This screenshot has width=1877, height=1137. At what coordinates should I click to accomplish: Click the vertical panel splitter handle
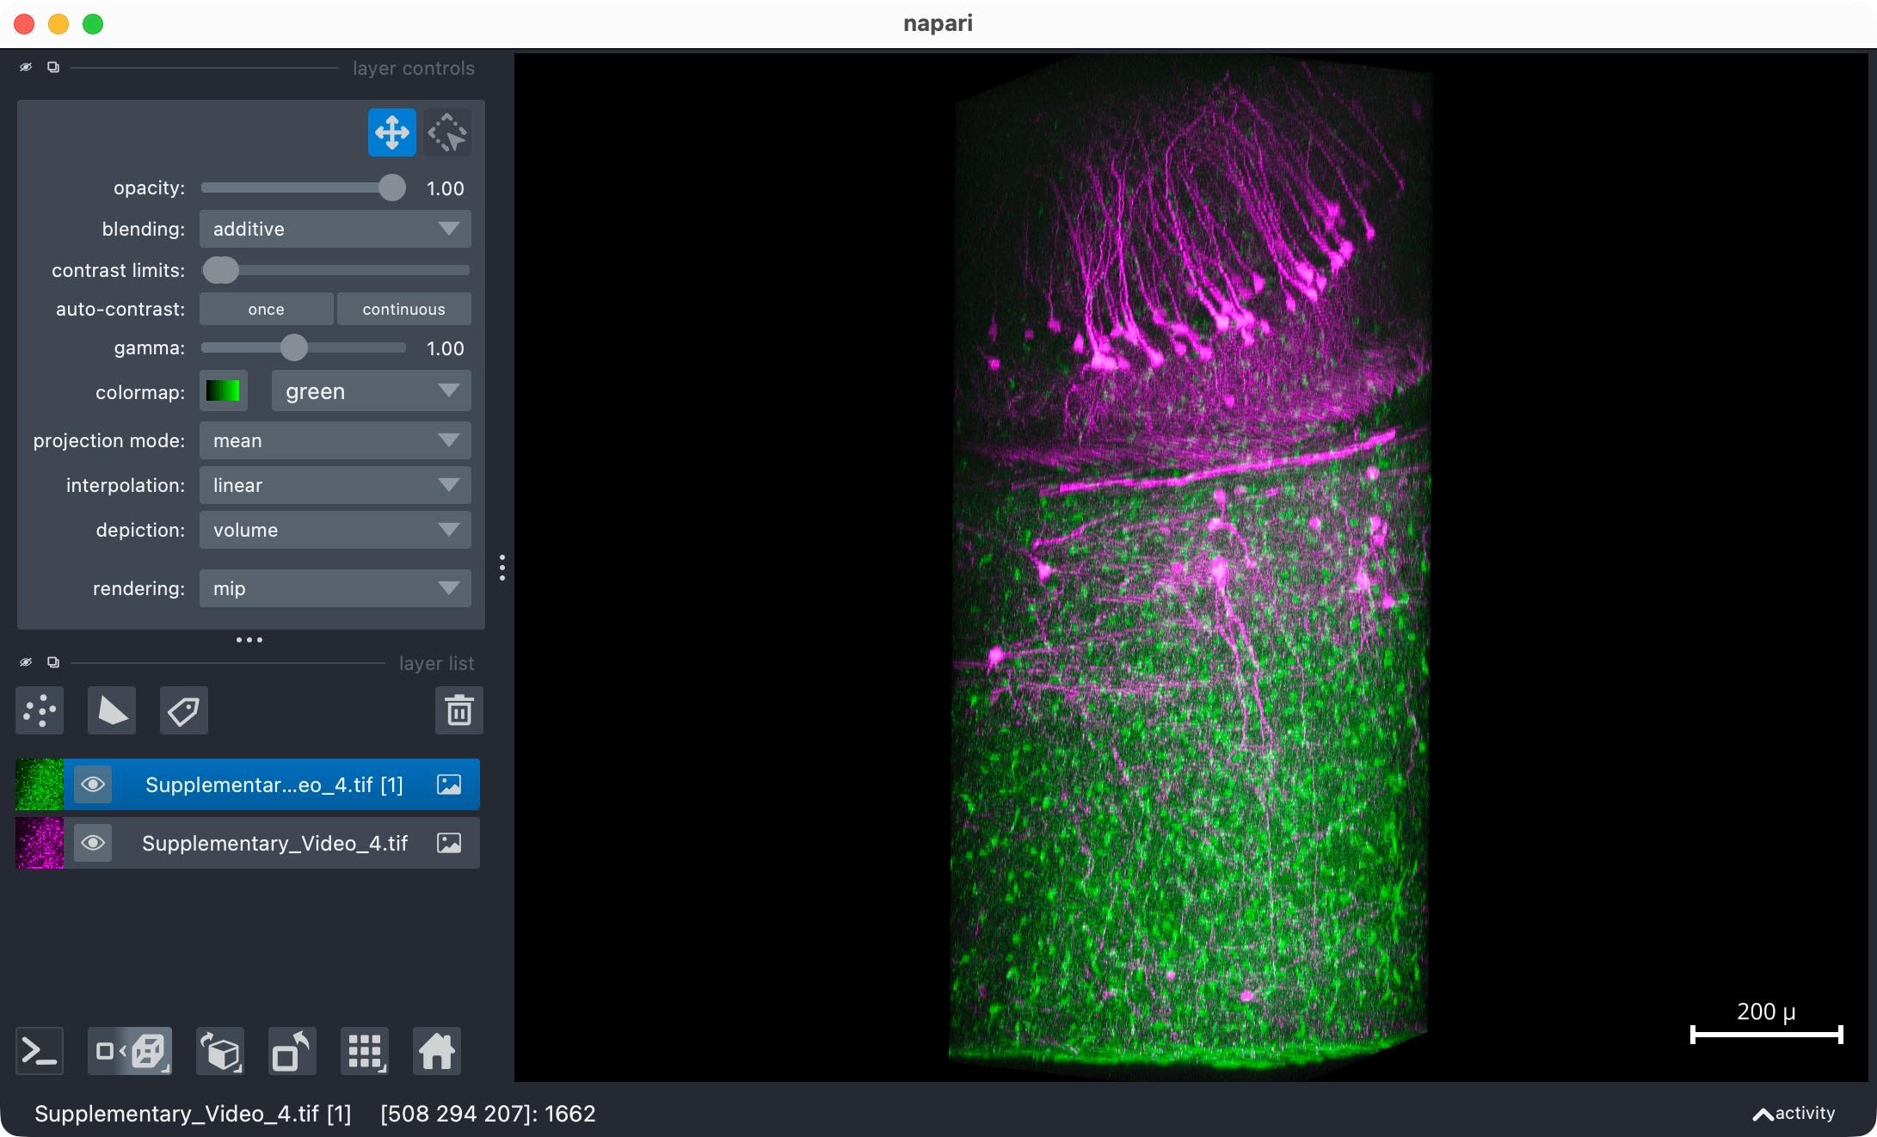tap(502, 568)
